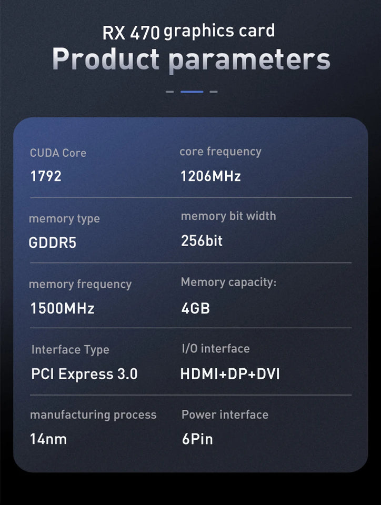The height and width of the screenshot is (505, 381).
Task: Click the GDDR5 value
Action: point(53,243)
